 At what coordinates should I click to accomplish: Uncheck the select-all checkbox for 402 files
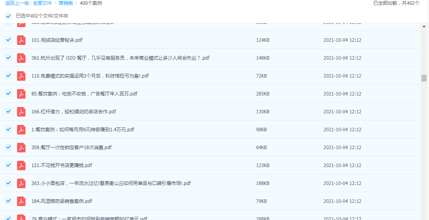pos(8,16)
